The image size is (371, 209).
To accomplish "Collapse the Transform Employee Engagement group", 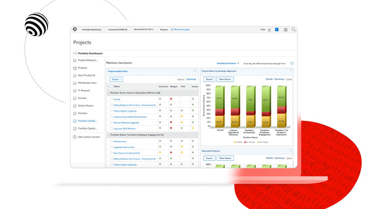I will pos(109,135).
